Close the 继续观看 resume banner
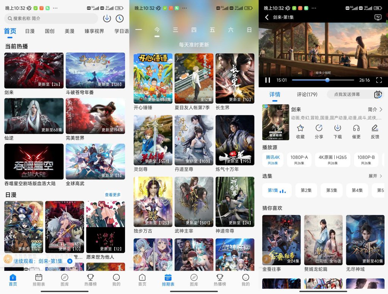Viewport: 388px width, 294px height. pos(70,261)
